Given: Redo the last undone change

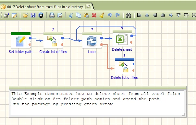Looking at the screenshot, I should click(x=117, y=15).
